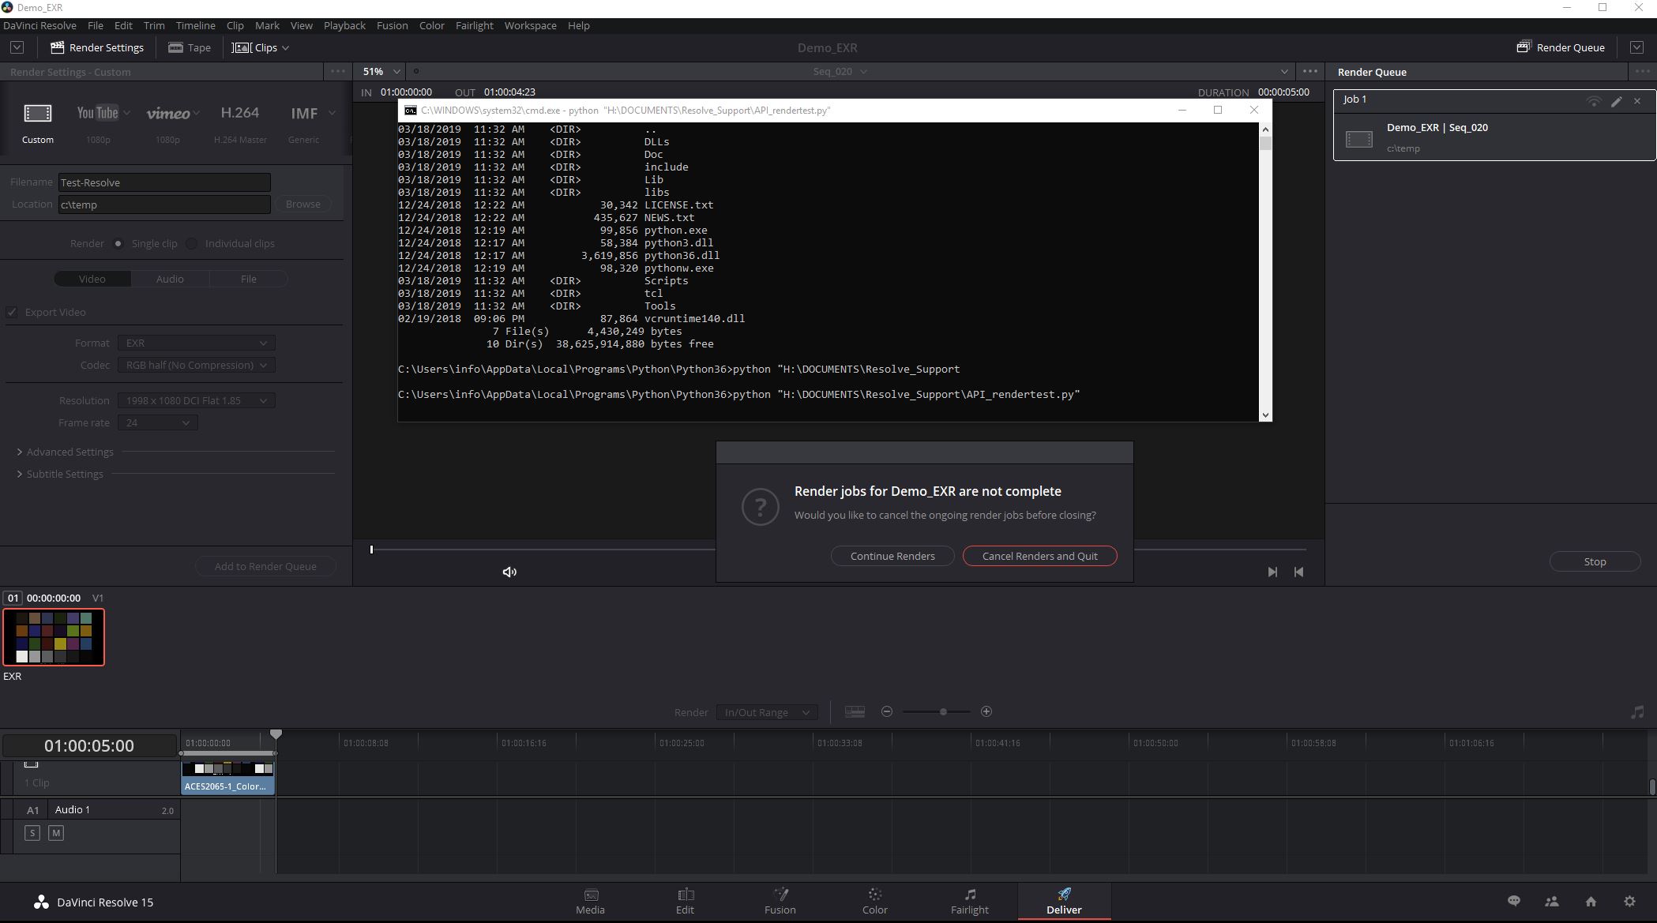Select Single clip render radio button
The image size is (1657, 923).
click(x=117, y=242)
